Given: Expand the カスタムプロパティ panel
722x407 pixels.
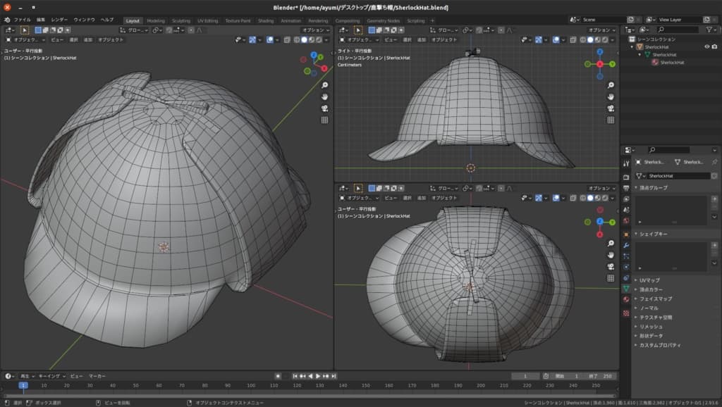Looking at the screenshot, I should pyautogui.click(x=660, y=345).
